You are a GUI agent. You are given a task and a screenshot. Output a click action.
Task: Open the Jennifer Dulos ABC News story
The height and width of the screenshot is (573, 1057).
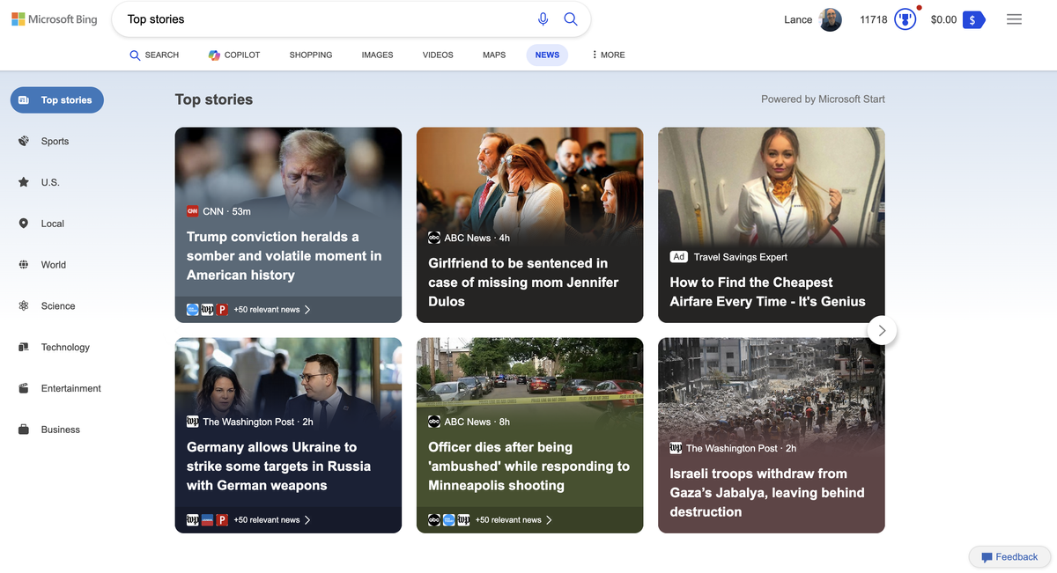(x=529, y=282)
